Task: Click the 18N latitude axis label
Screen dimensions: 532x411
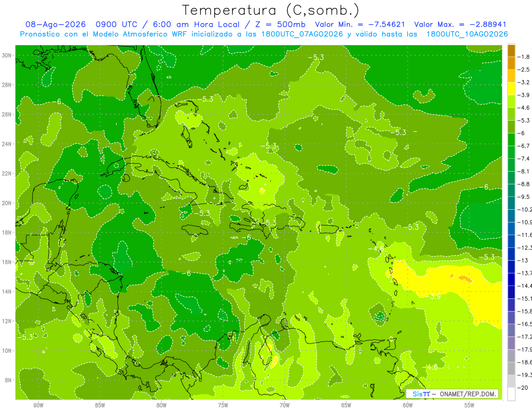Action: (7, 232)
